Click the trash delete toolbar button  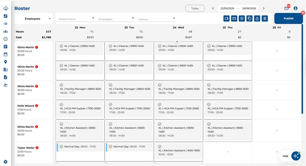click(265, 19)
